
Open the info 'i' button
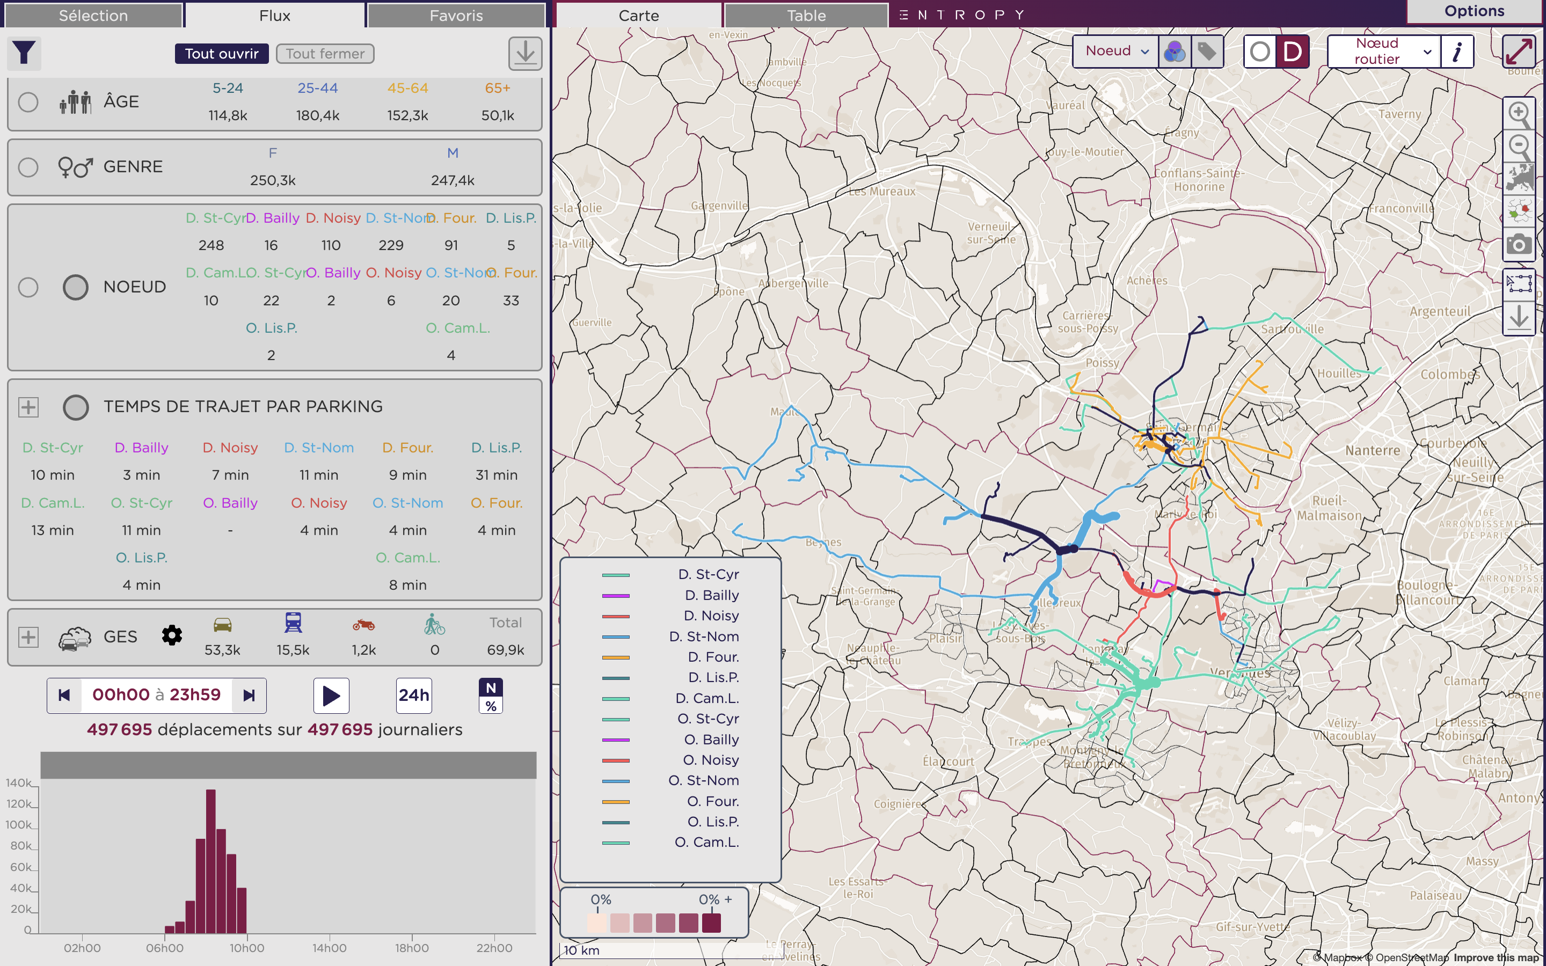[1457, 51]
